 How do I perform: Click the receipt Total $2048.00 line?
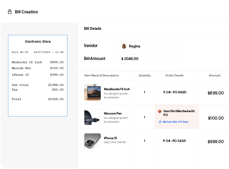click(38, 99)
